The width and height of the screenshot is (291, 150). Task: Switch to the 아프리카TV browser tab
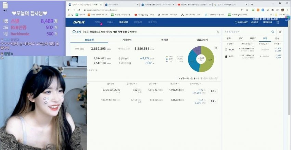tap(121, 5)
